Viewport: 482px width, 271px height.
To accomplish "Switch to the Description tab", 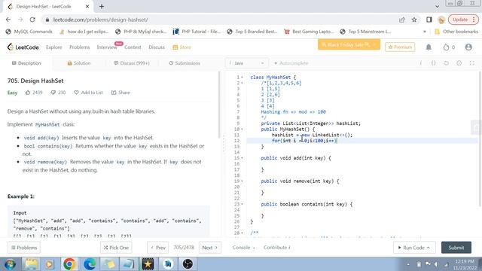I will [26, 63].
